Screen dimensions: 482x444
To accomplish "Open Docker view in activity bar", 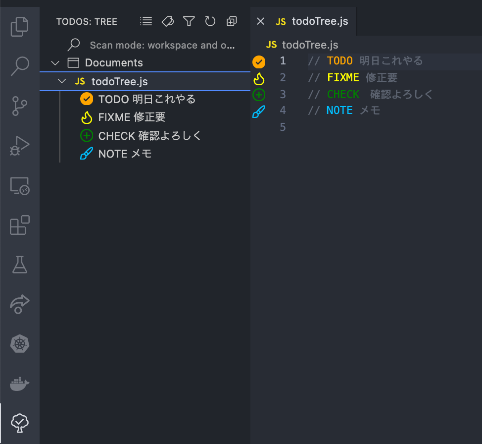I will pyautogui.click(x=20, y=384).
